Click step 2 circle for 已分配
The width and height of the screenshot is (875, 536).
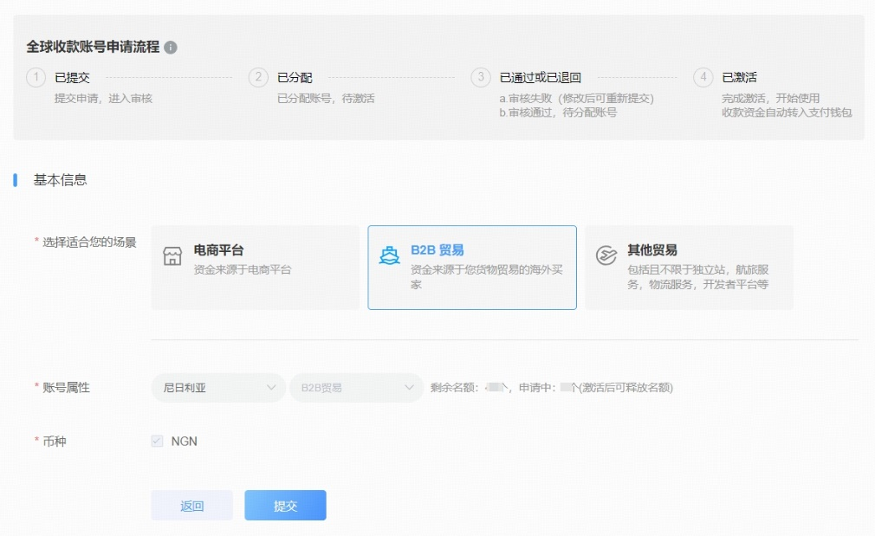click(258, 78)
